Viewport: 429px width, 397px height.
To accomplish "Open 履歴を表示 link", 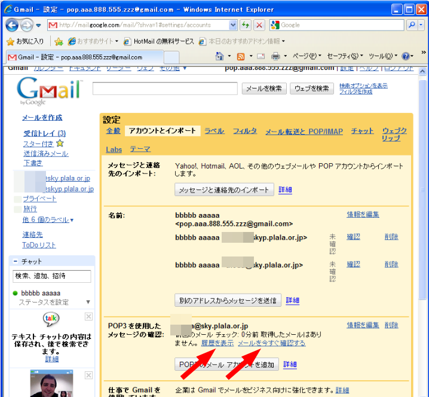I will [217, 343].
